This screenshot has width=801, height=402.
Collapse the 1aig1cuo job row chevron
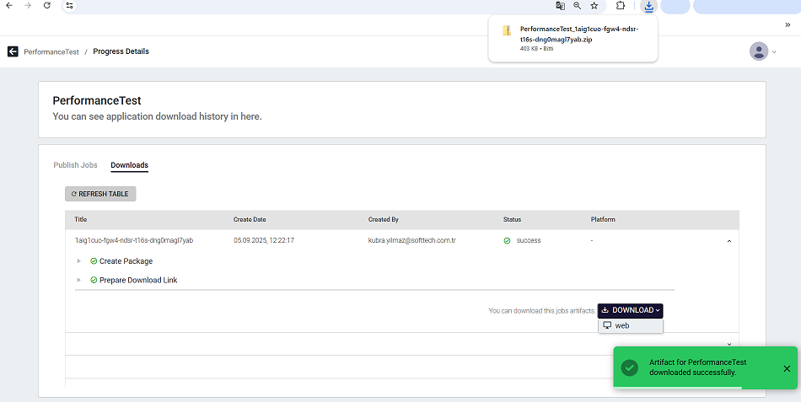pos(728,241)
